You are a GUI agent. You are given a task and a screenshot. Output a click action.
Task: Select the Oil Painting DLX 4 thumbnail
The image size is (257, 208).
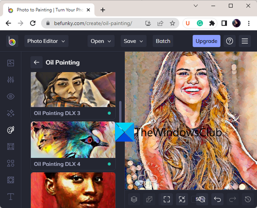tap(73, 140)
